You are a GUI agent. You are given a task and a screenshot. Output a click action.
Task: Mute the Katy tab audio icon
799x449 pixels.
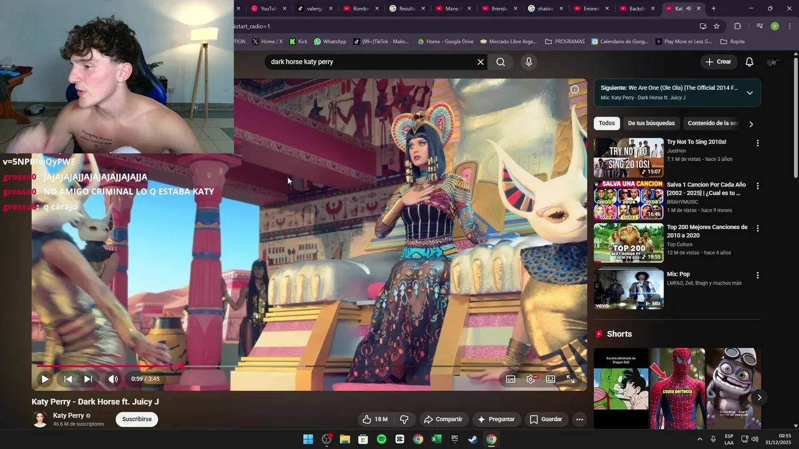point(689,8)
